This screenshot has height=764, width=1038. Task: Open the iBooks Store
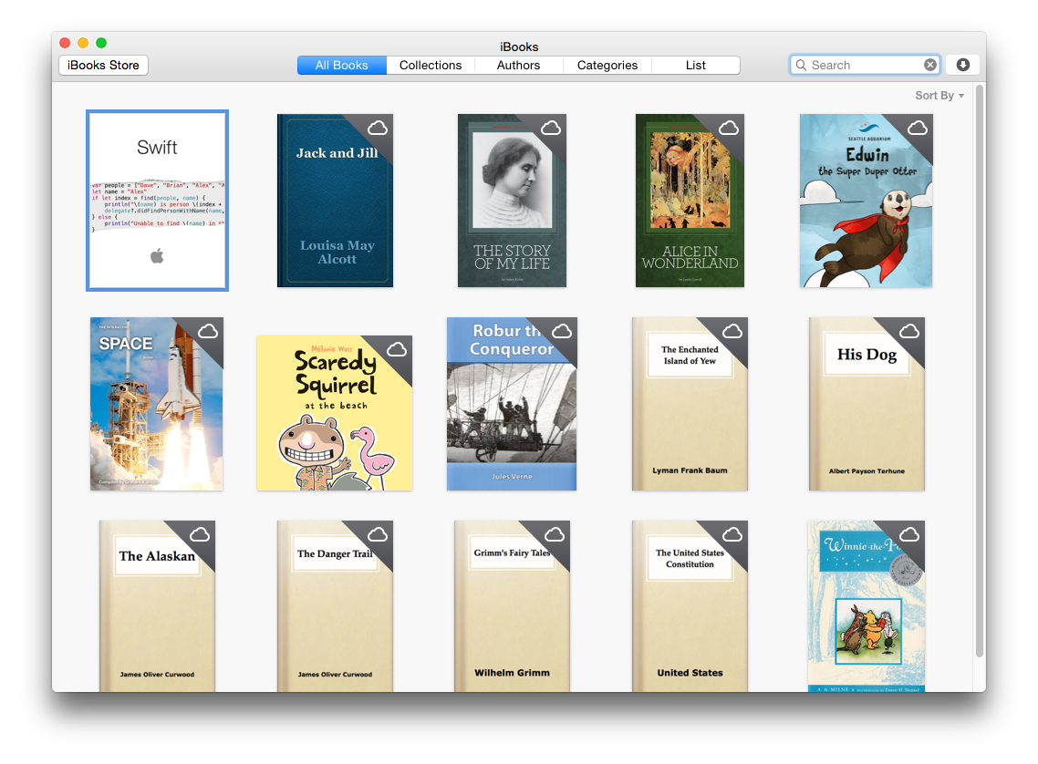pos(103,65)
